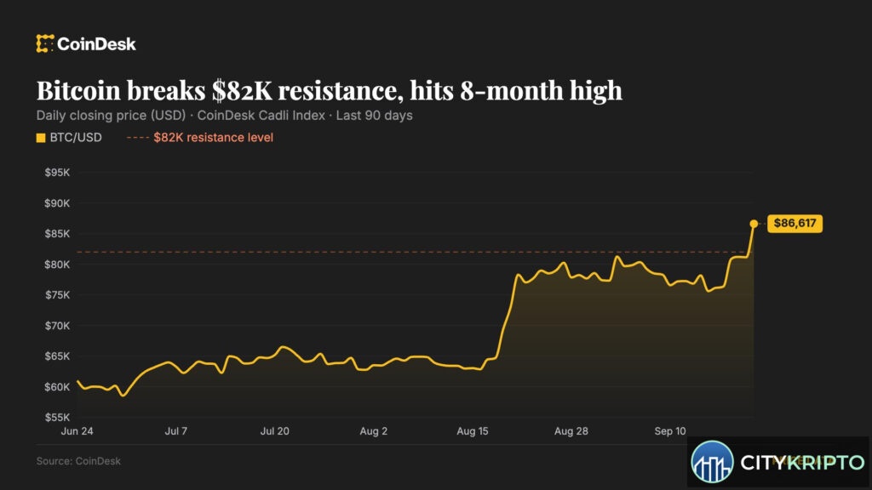The image size is (872, 490).
Task: Click the $65K y-axis label
Action: pyautogui.click(x=57, y=356)
